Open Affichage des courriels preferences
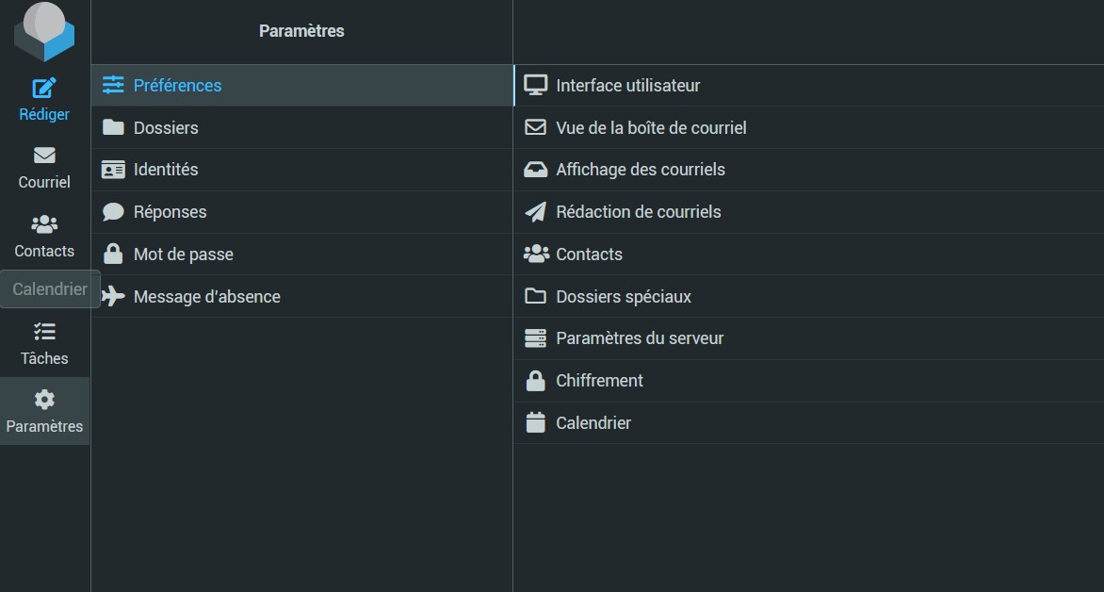1104x592 pixels. [641, 170]
